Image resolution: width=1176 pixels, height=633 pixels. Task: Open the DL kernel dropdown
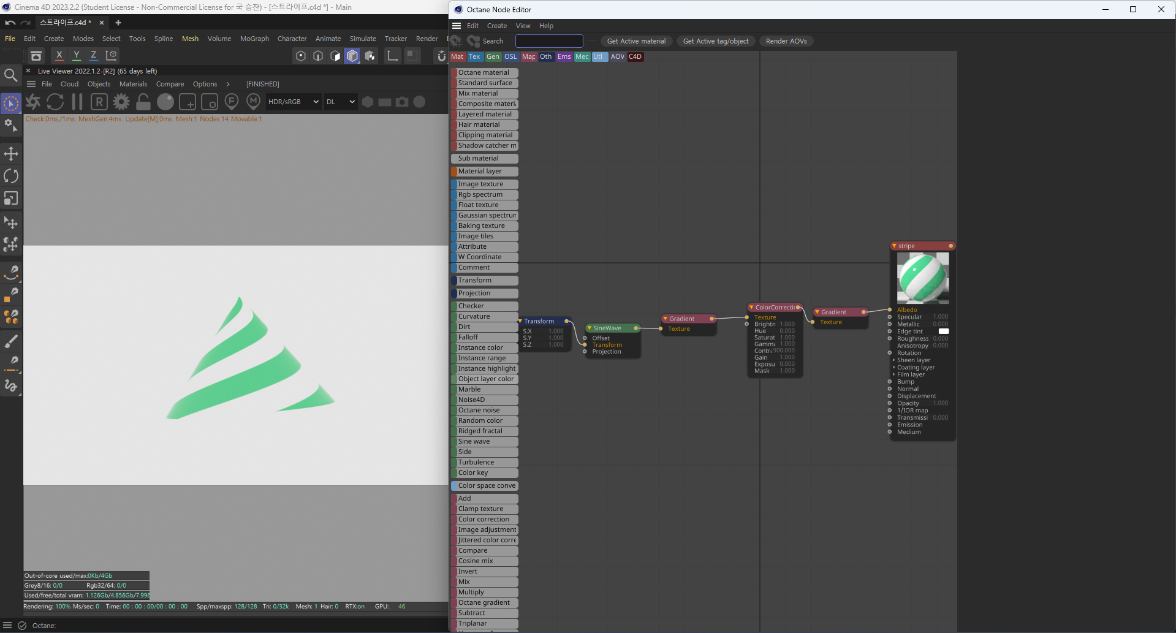340,102
